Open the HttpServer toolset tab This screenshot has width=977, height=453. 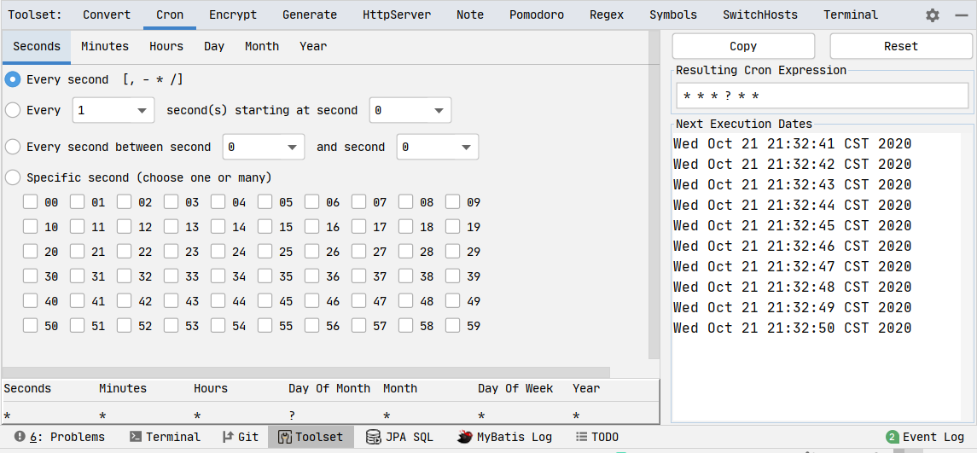pos(397,15)
